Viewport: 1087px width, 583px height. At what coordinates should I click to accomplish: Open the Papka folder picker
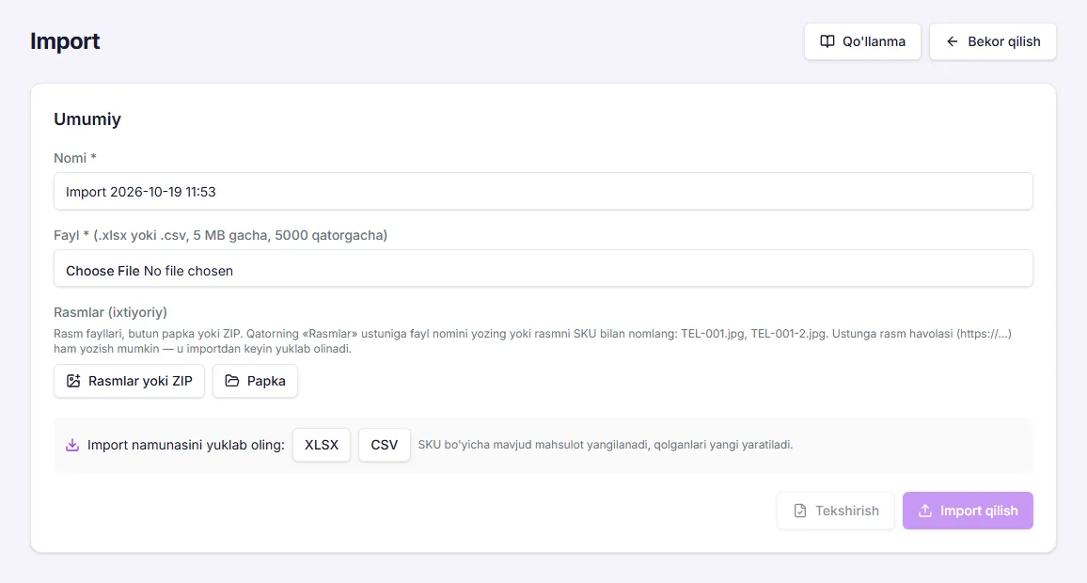point(255,381)
